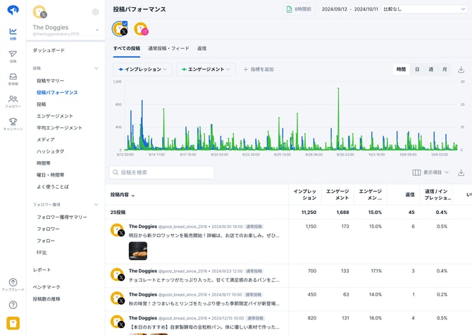Toggle the X (Twitter) account avatar selection
472x335 pixels.
pos(120,28)
